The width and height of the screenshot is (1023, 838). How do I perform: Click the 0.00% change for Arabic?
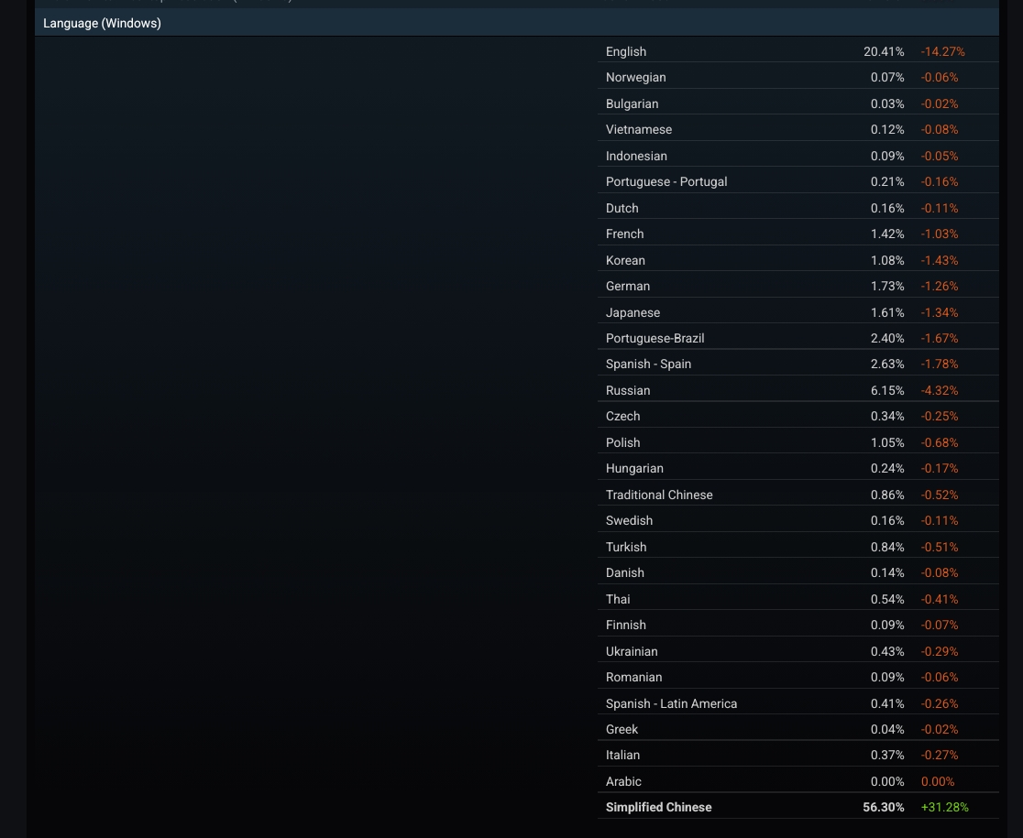pos(938,781)
